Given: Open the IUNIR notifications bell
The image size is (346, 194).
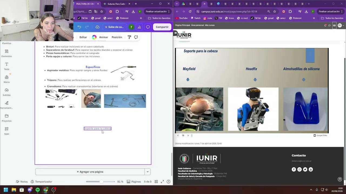Looking at the screenshot, I should (325, 25).
